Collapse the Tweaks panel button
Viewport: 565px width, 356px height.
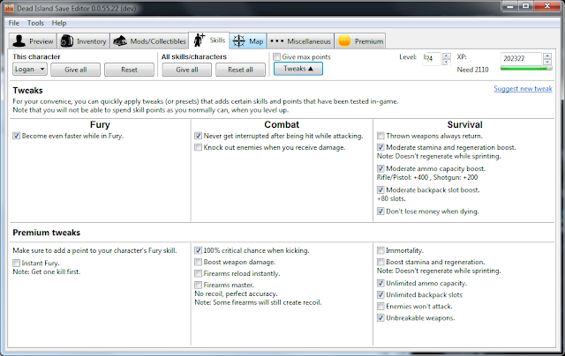[298, 68]
